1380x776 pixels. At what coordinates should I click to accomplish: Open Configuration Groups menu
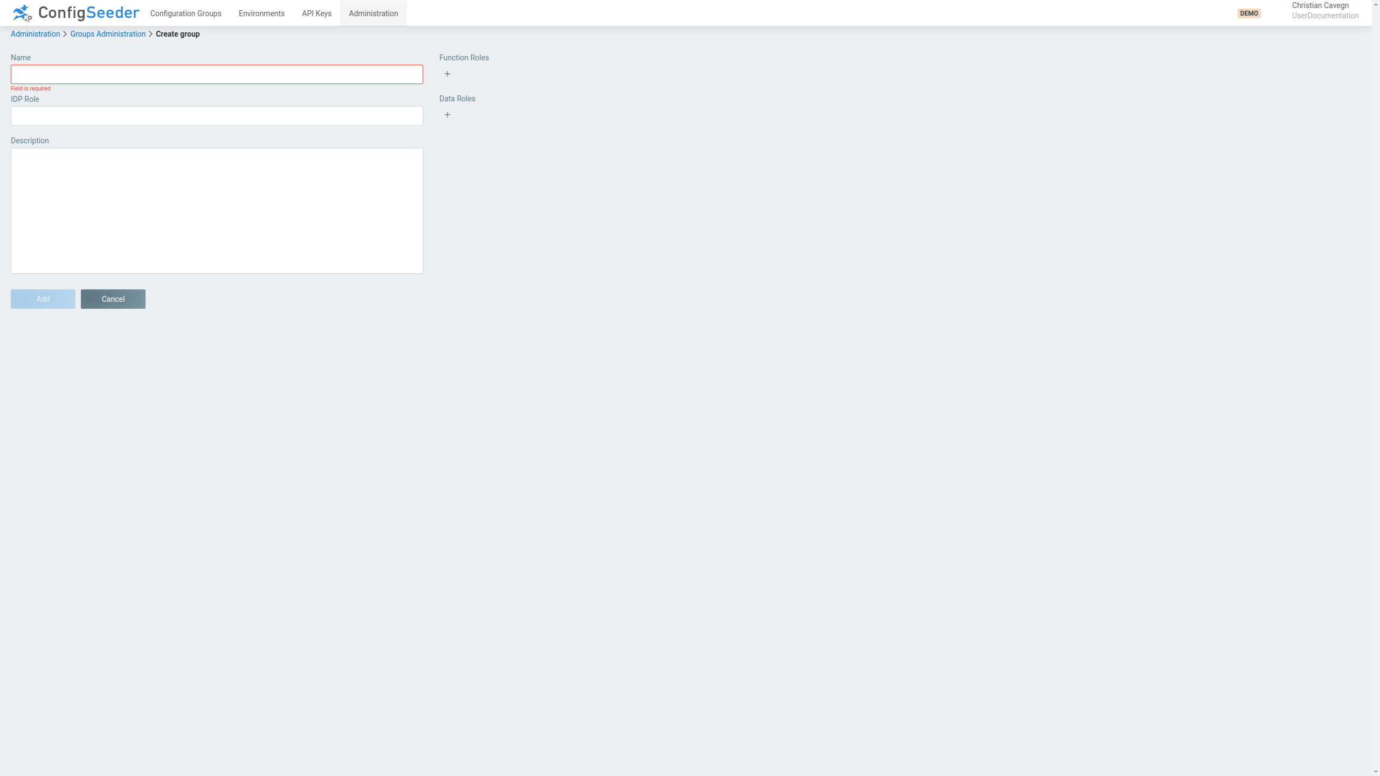point(185,13)
